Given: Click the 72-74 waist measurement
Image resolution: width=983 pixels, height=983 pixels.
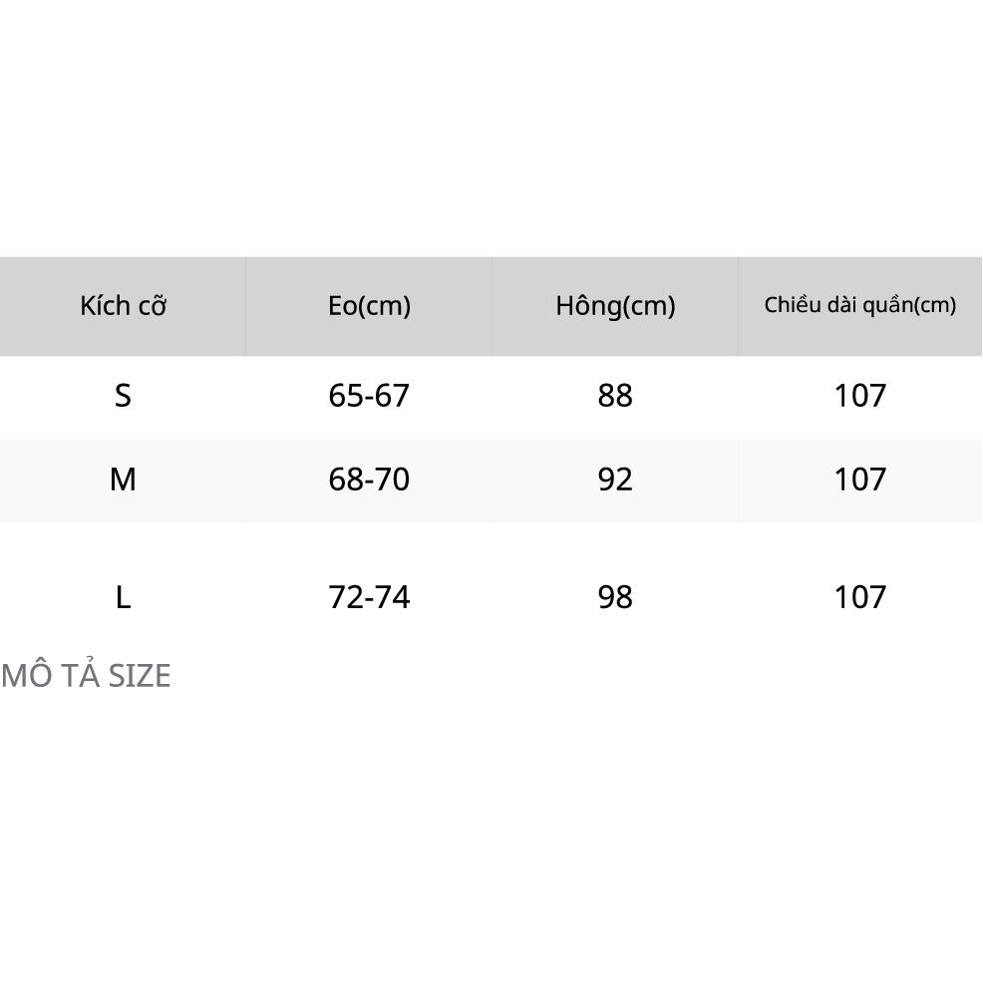Looking at the screenshot, I should click(x=369, y=597).
